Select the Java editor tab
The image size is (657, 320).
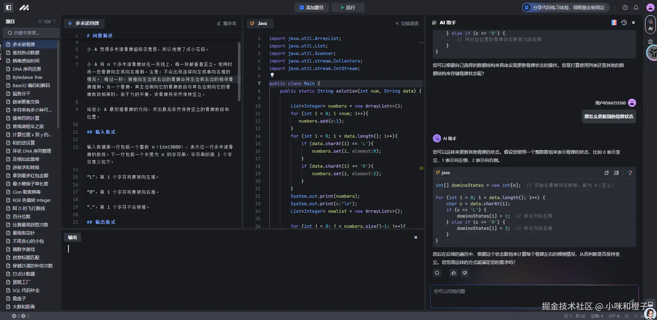259,23
